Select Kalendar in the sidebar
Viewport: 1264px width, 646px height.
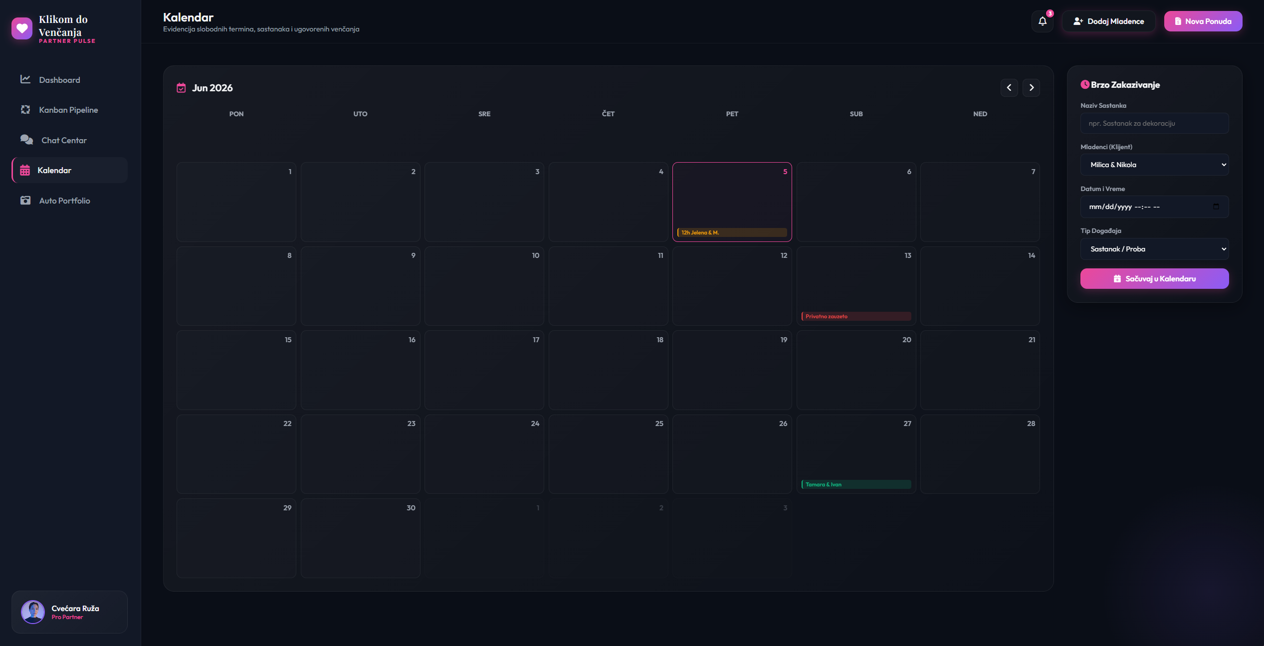coord(69,170)
